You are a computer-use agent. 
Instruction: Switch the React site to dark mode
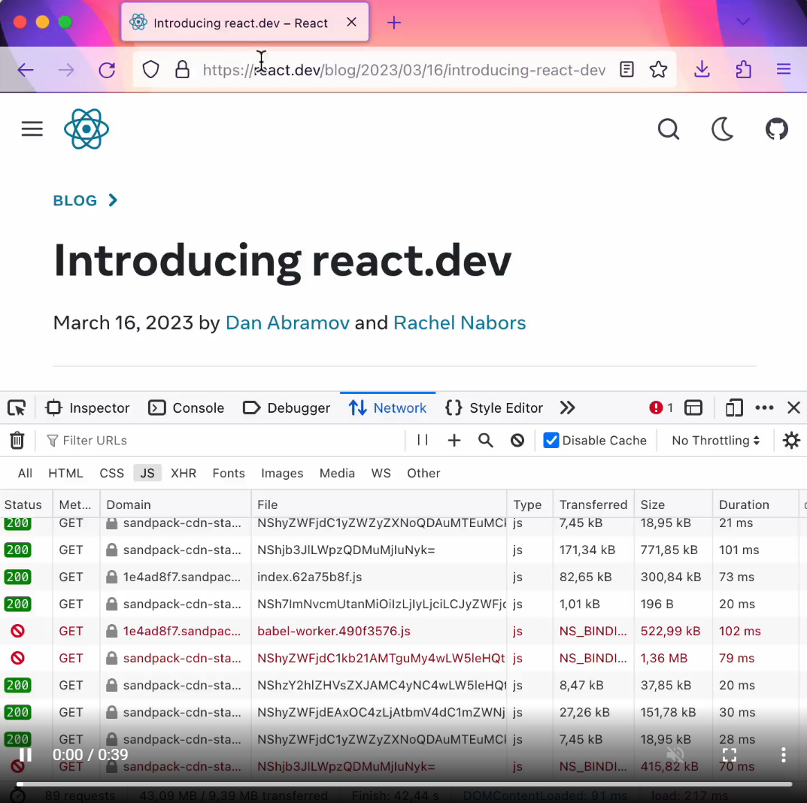pos(722,129)
